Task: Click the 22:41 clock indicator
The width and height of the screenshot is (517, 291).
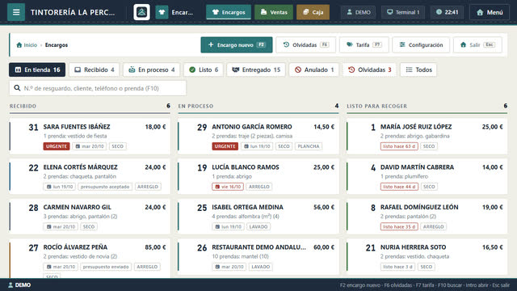Action: (x=447, y=12)
